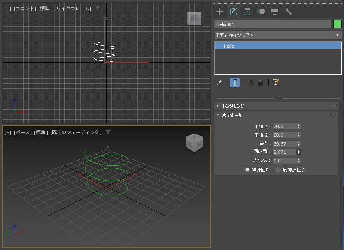Screen dimensions: 344x250
Task: Click perspective viewport [+] menu
Action: (8, 132)
